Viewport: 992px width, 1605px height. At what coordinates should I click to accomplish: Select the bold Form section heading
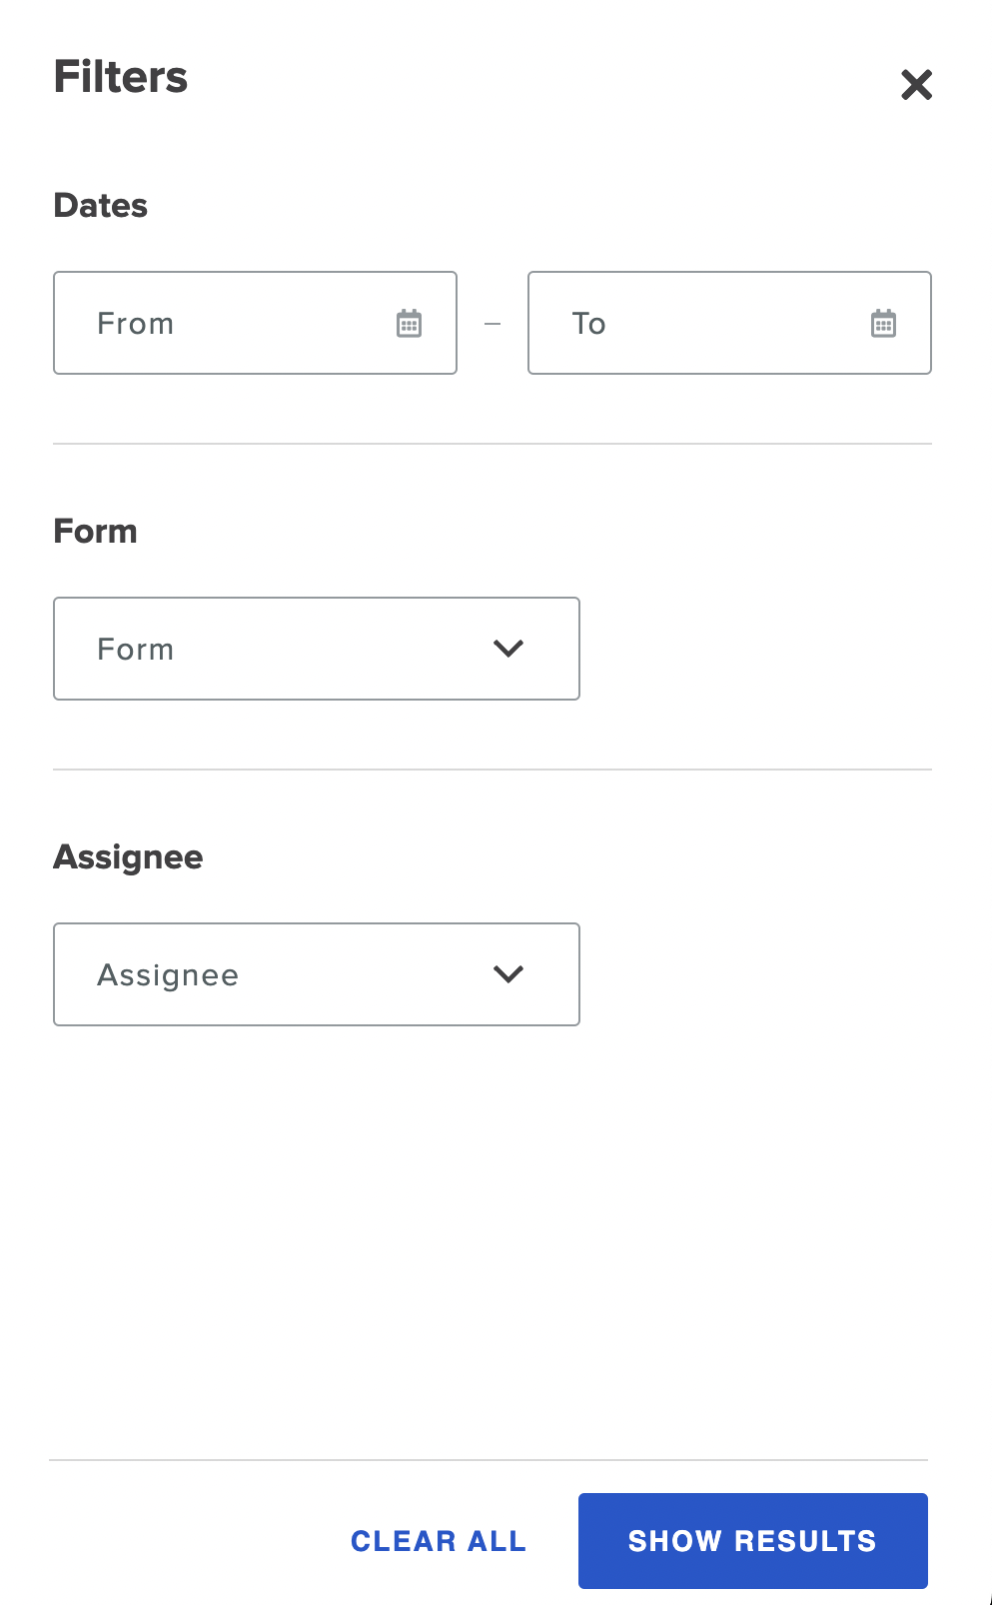tap(95, 531)
